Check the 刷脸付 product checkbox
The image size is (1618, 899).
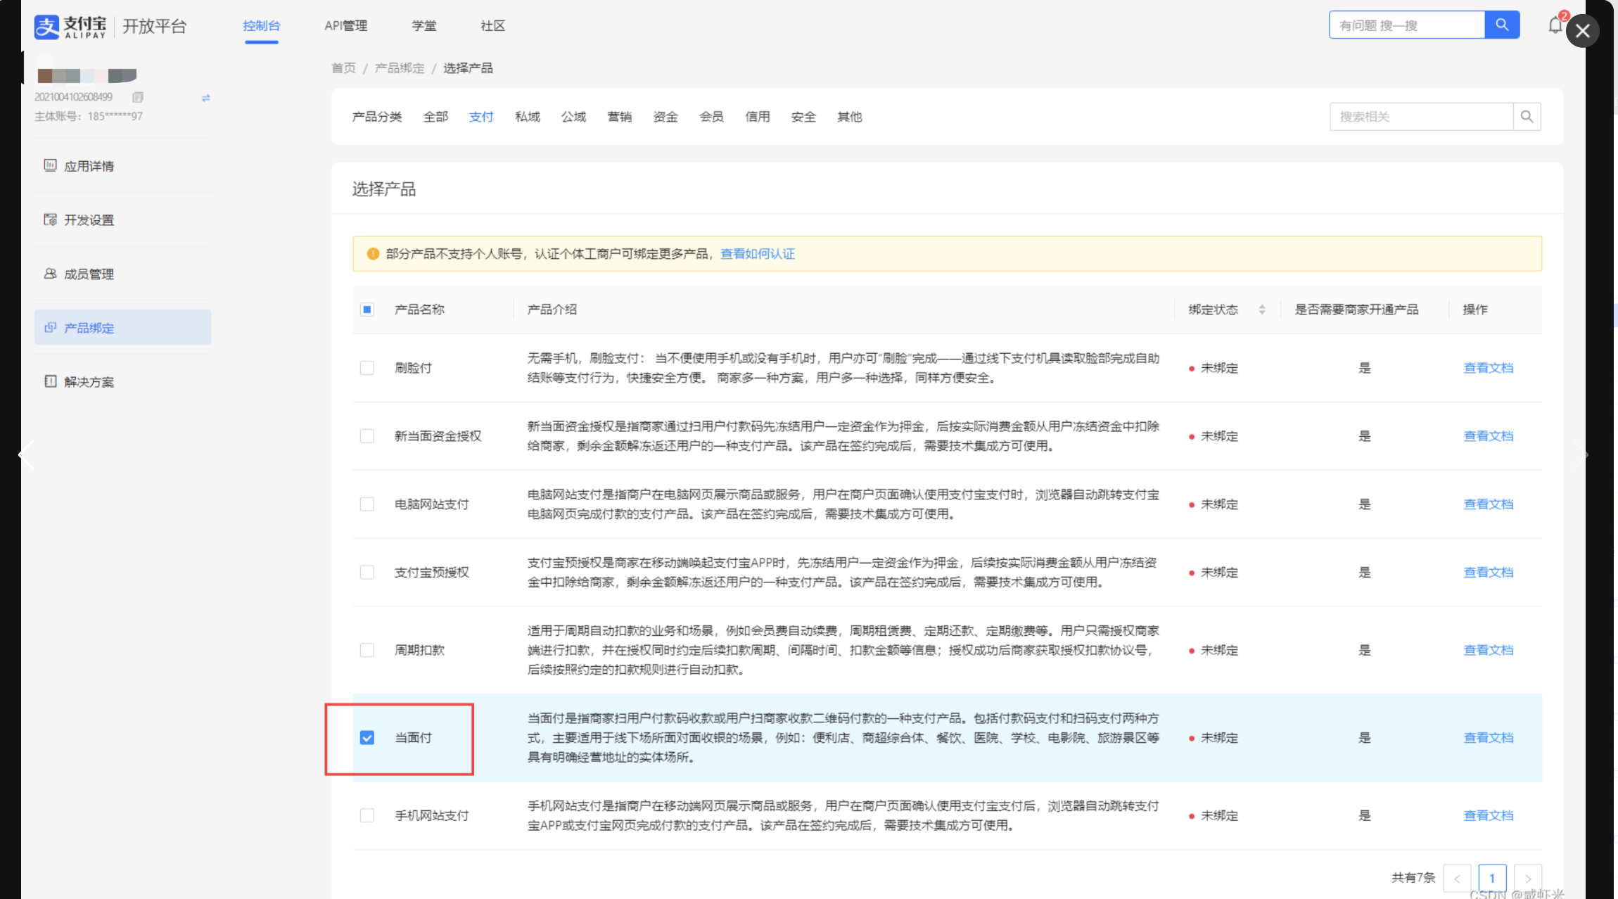[367, 368]
